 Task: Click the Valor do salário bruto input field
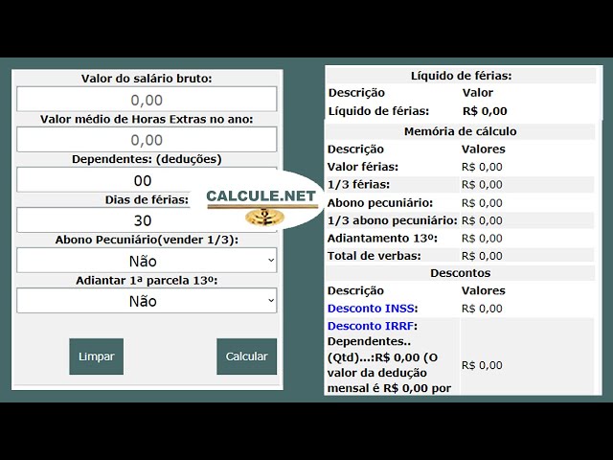[x=147, y=100]
